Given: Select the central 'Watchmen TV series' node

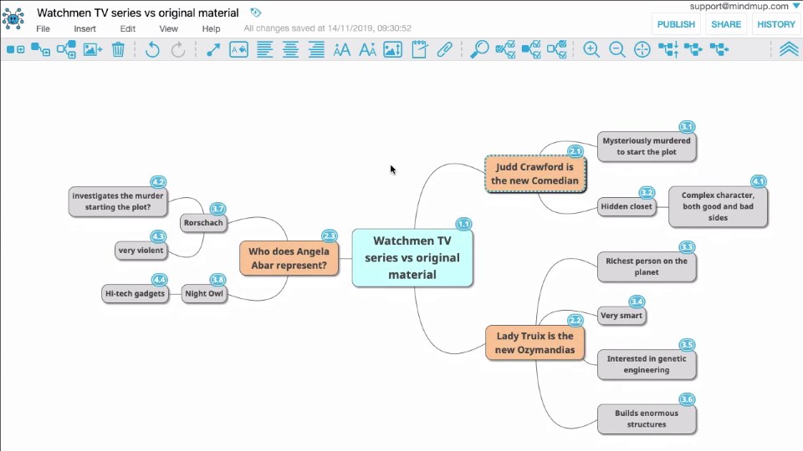Looking at the screenshot, I should pos(412,257).
